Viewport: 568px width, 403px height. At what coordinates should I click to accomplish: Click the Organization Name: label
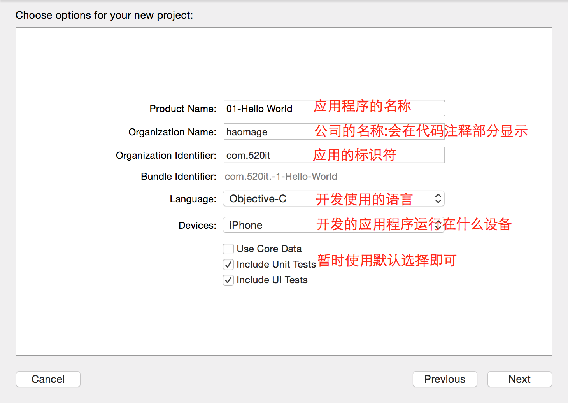point(172,132)
